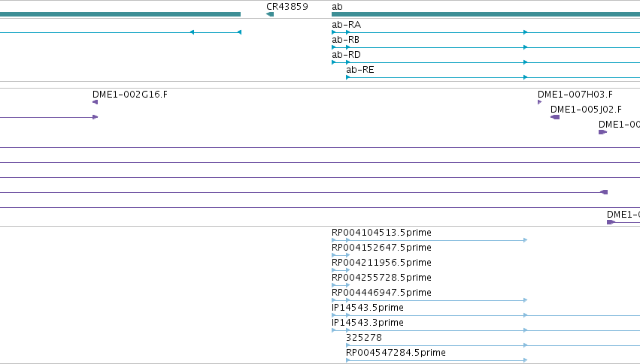Image resolution: width=640 pixels, height=364 pixels.
Task: Select the CR43859 gene arrow glyph
Action: [x=270, y=15]
